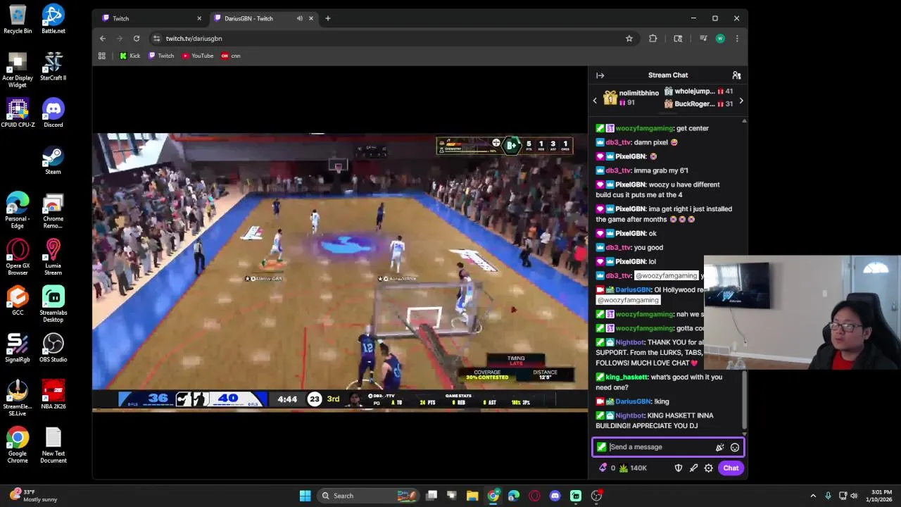
Task: Click king_haskett username in chat
Action: [x=626, y=377]
